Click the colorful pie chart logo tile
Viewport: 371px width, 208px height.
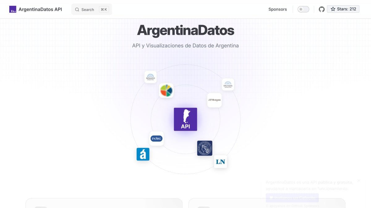click(166, 91)
